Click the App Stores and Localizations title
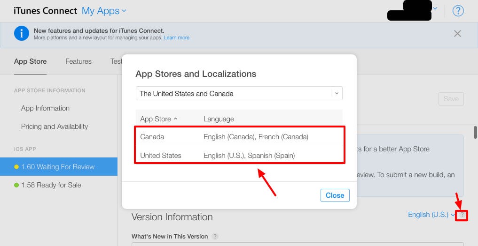The width and height of the screenshot is (478, 246). (196, 74)
